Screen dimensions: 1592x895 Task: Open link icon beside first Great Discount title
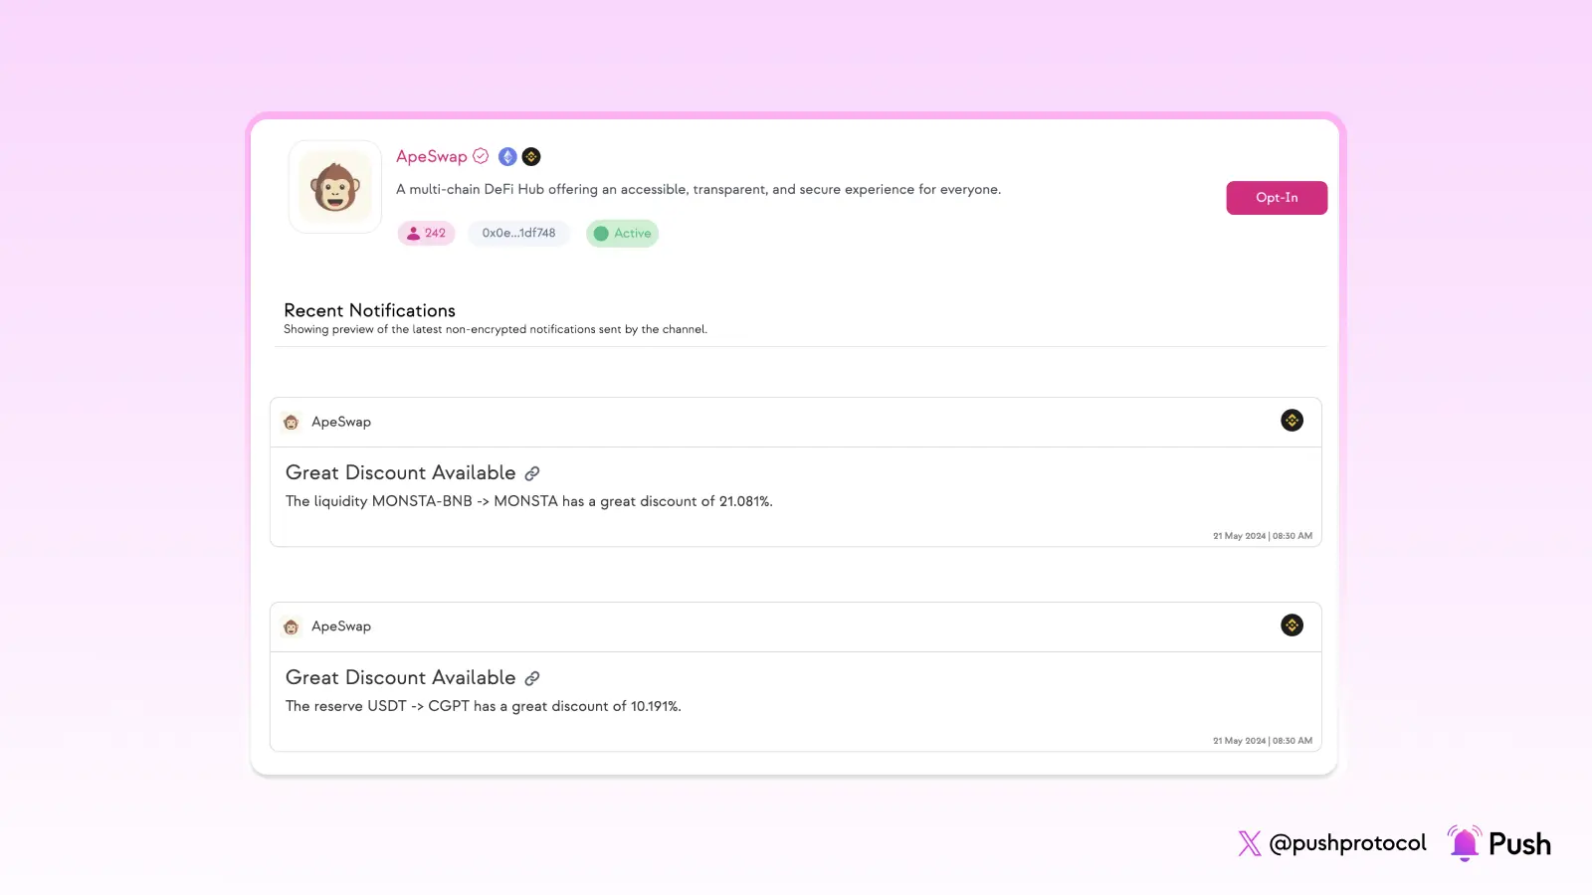[532, 473]
